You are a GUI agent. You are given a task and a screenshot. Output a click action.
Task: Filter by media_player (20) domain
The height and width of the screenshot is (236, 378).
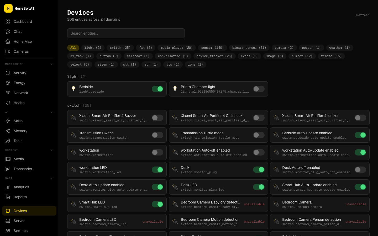(x=176, y=48)
